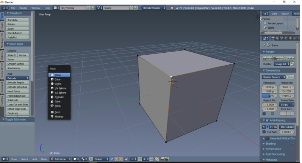The width and height of the screenshot is (302, 163).
Task: Select UV Sphere from Mesh menu
Action: 59,88
